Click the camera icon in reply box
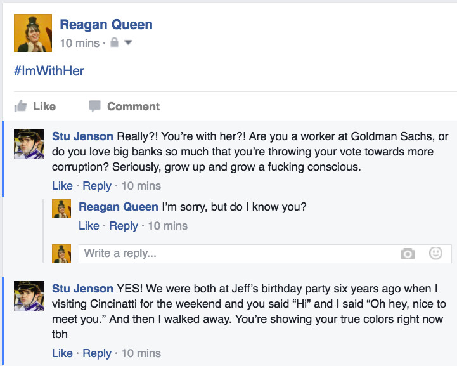 (408, 254)
